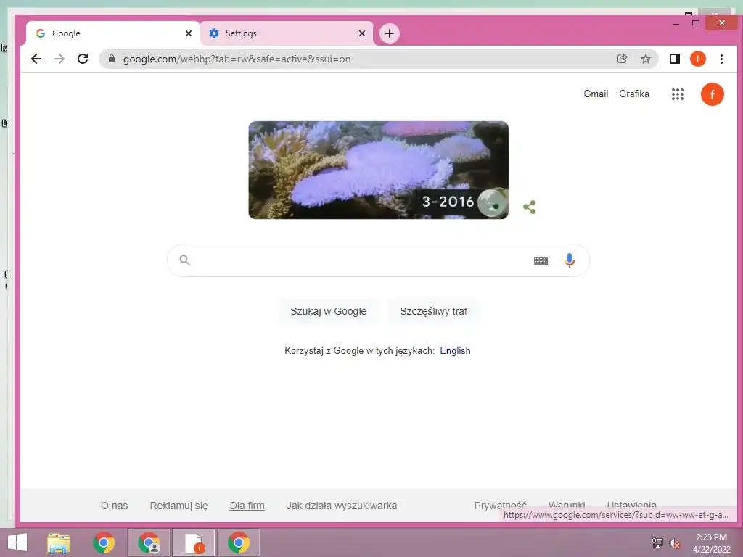This screenshot has width=743, height=557.
Task: Click the magnifier icon in search box
Action: (x=185, y=260)
